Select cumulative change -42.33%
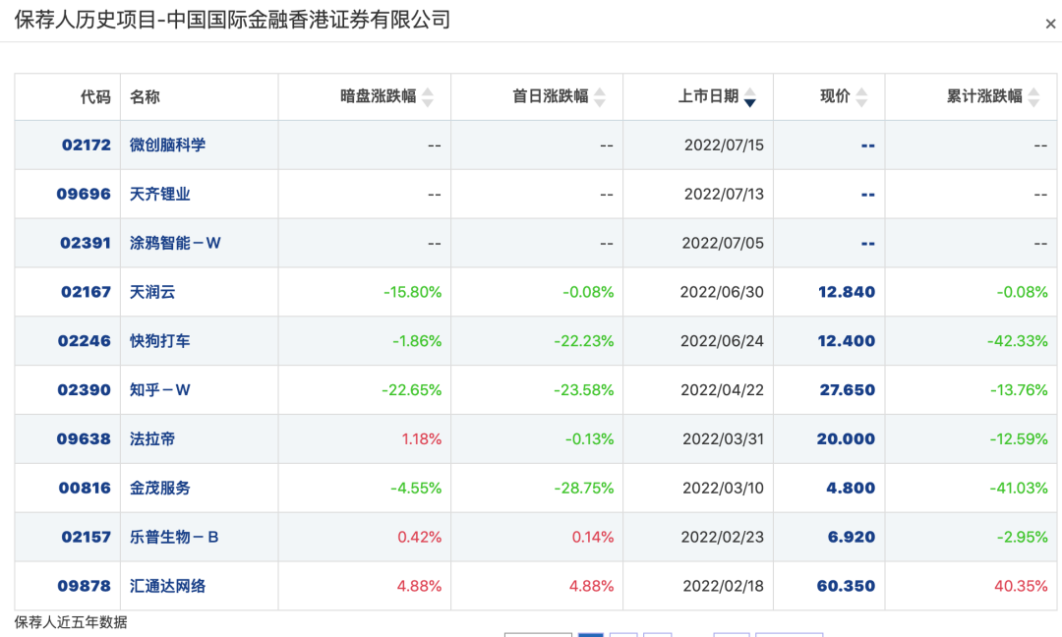This screenshot has height=637, width=1062. (1018, 341)
